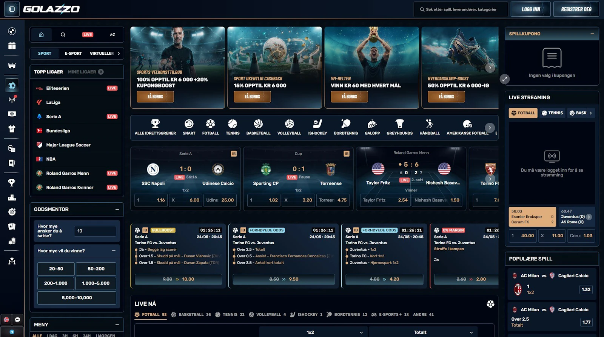Click the Gullboost 10.00 odds button

pos(178,279)
